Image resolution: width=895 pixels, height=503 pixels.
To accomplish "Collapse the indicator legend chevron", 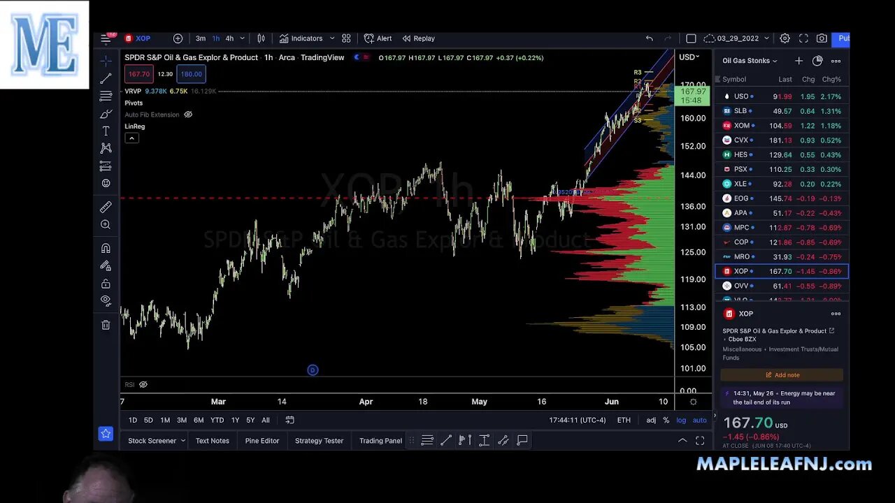I will 131,138.
